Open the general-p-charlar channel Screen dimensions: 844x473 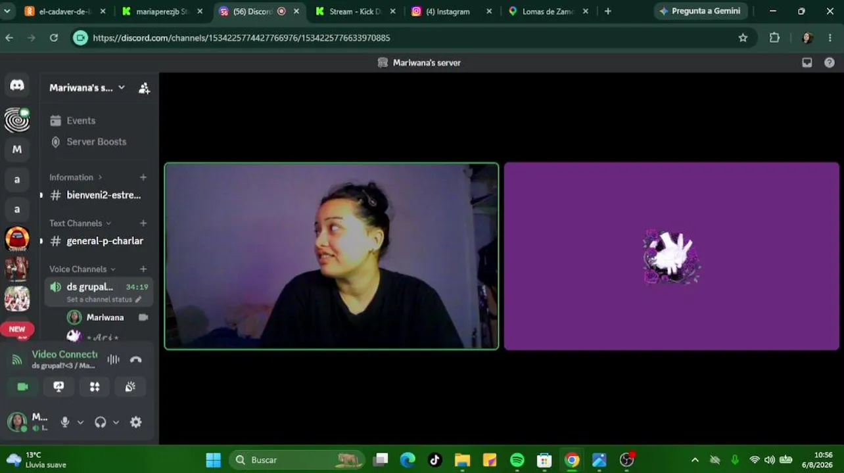tap(98, 241)
